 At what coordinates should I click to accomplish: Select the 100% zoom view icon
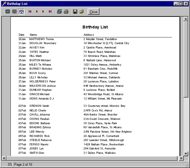(x=14, y=12)
